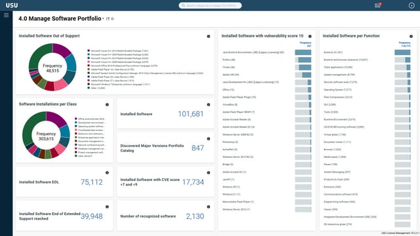Click the Java Development Kit (JDK) row label
This screenshot has width=420, height=236.
click(x=251, y=82)
